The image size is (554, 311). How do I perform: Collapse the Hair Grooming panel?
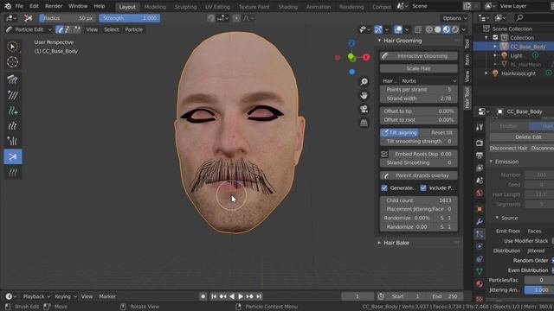379,41
